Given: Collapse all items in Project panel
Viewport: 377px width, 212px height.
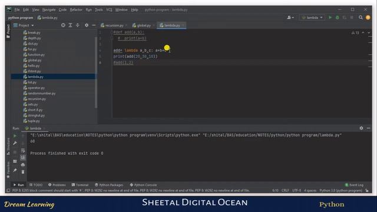Looking at the screenshot, I should [x=77, y=25].
